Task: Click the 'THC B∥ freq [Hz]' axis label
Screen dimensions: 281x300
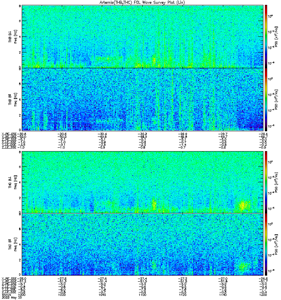Action: pyautogui.click(x=13, y=244)
